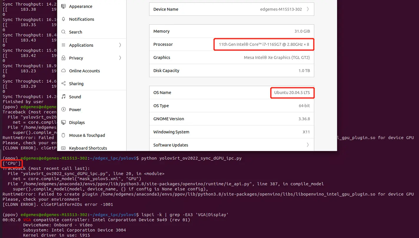
Task: Click the Privacy lock icon
Action: (x=63, y=58)
